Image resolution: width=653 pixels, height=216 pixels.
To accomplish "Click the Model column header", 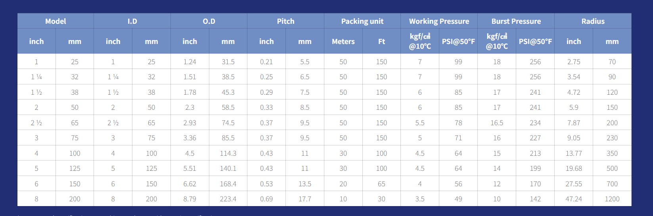I will coord(56,21).
